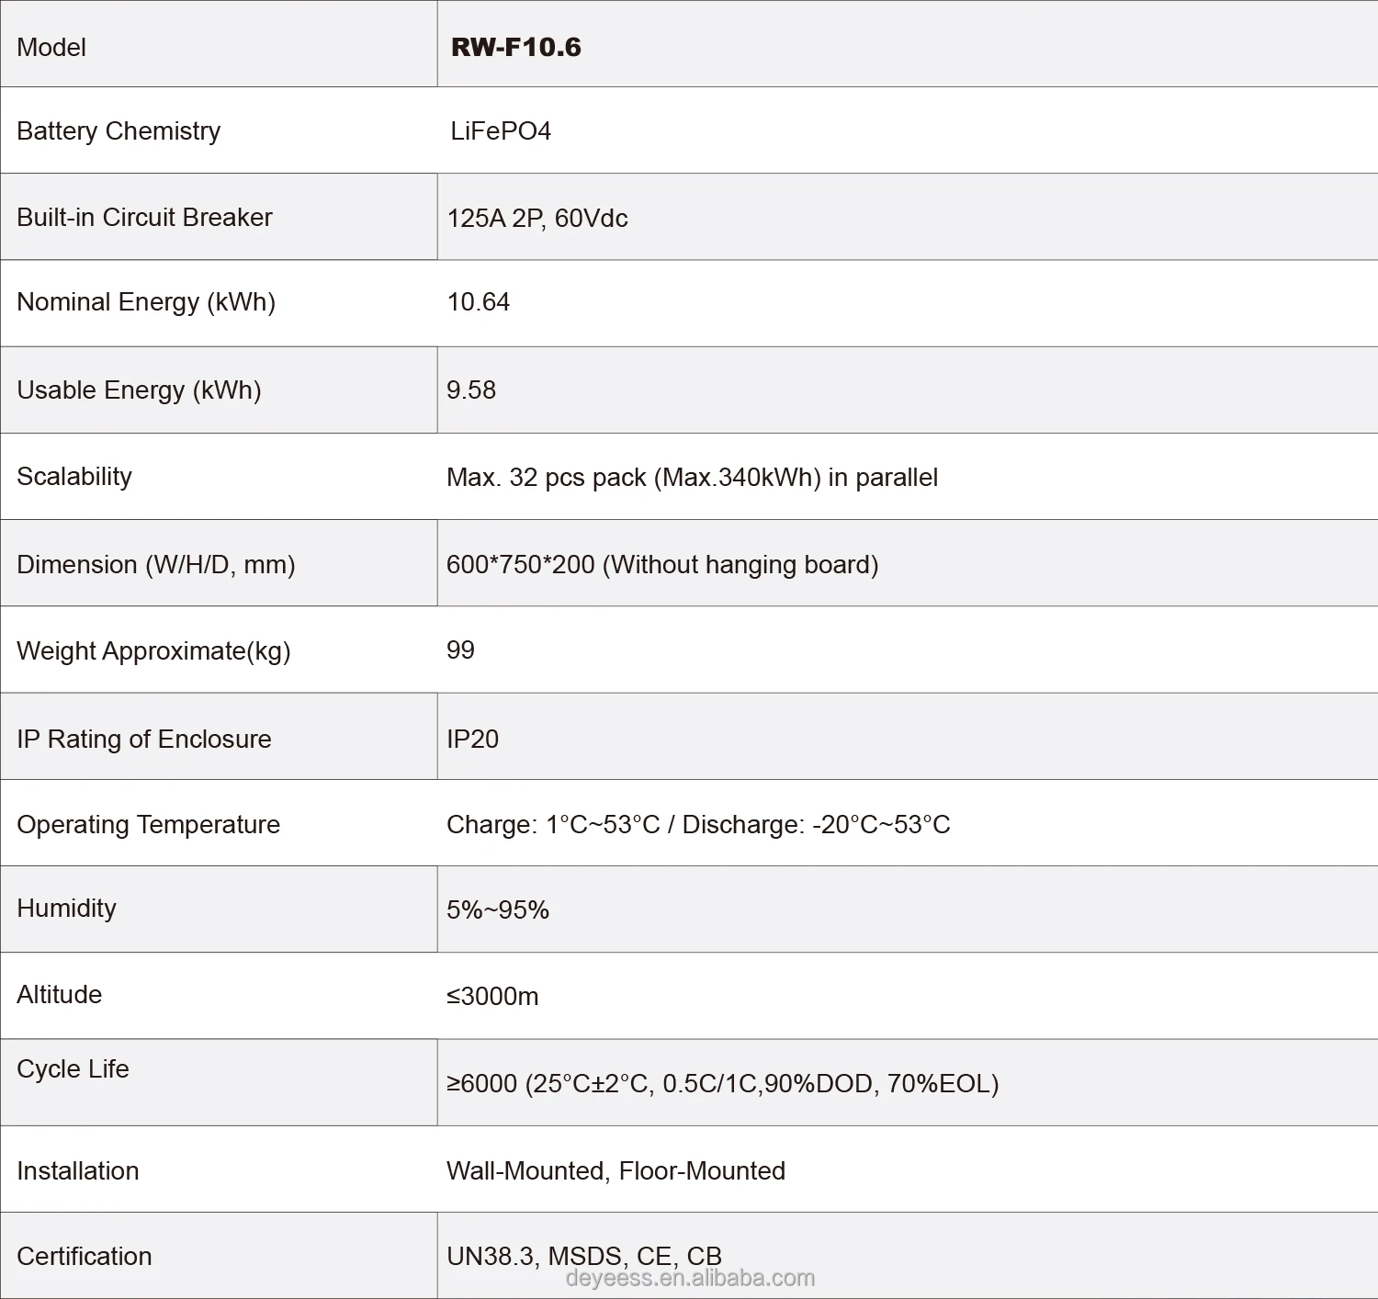
Task: Click the Wall-Mounted, Floor-Mounted text
Action: pyautogui.click(x=616, y=1171)
